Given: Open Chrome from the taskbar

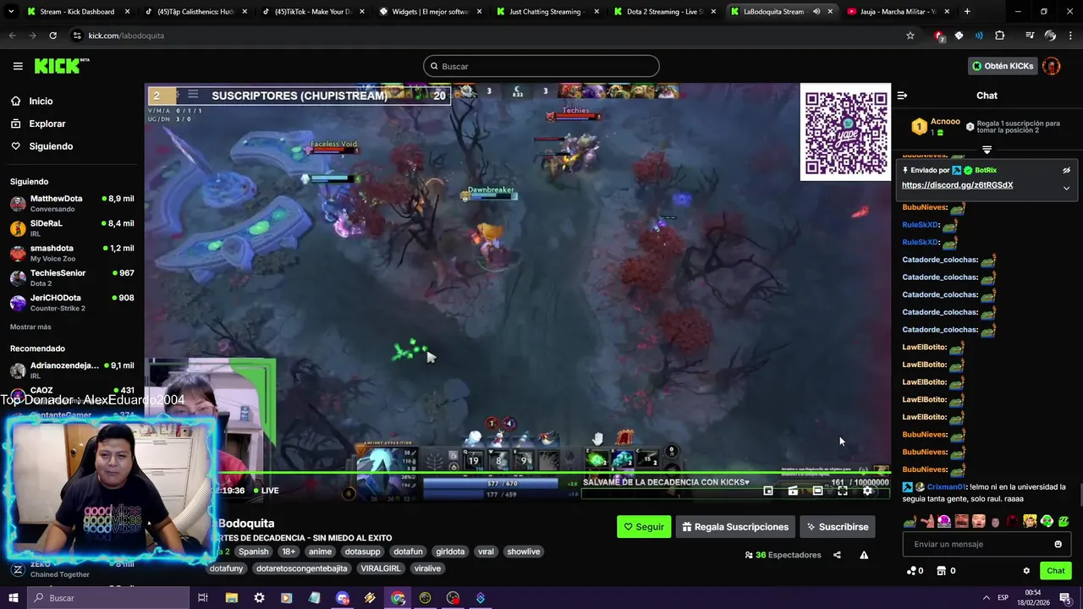Looking at the screenshot, I should tap(398, 598).
